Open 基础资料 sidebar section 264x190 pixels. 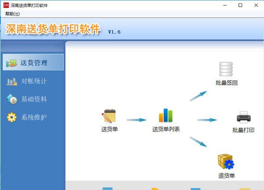[x=33, y=99]
